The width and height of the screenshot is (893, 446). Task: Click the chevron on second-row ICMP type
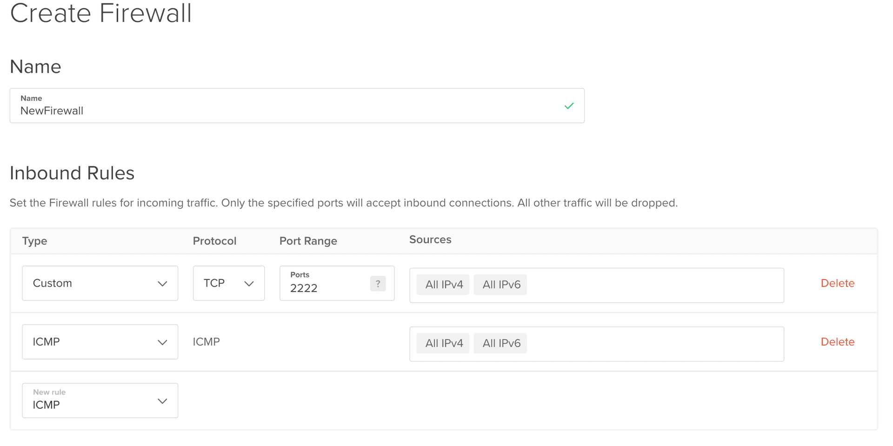[x=162, y=342]
